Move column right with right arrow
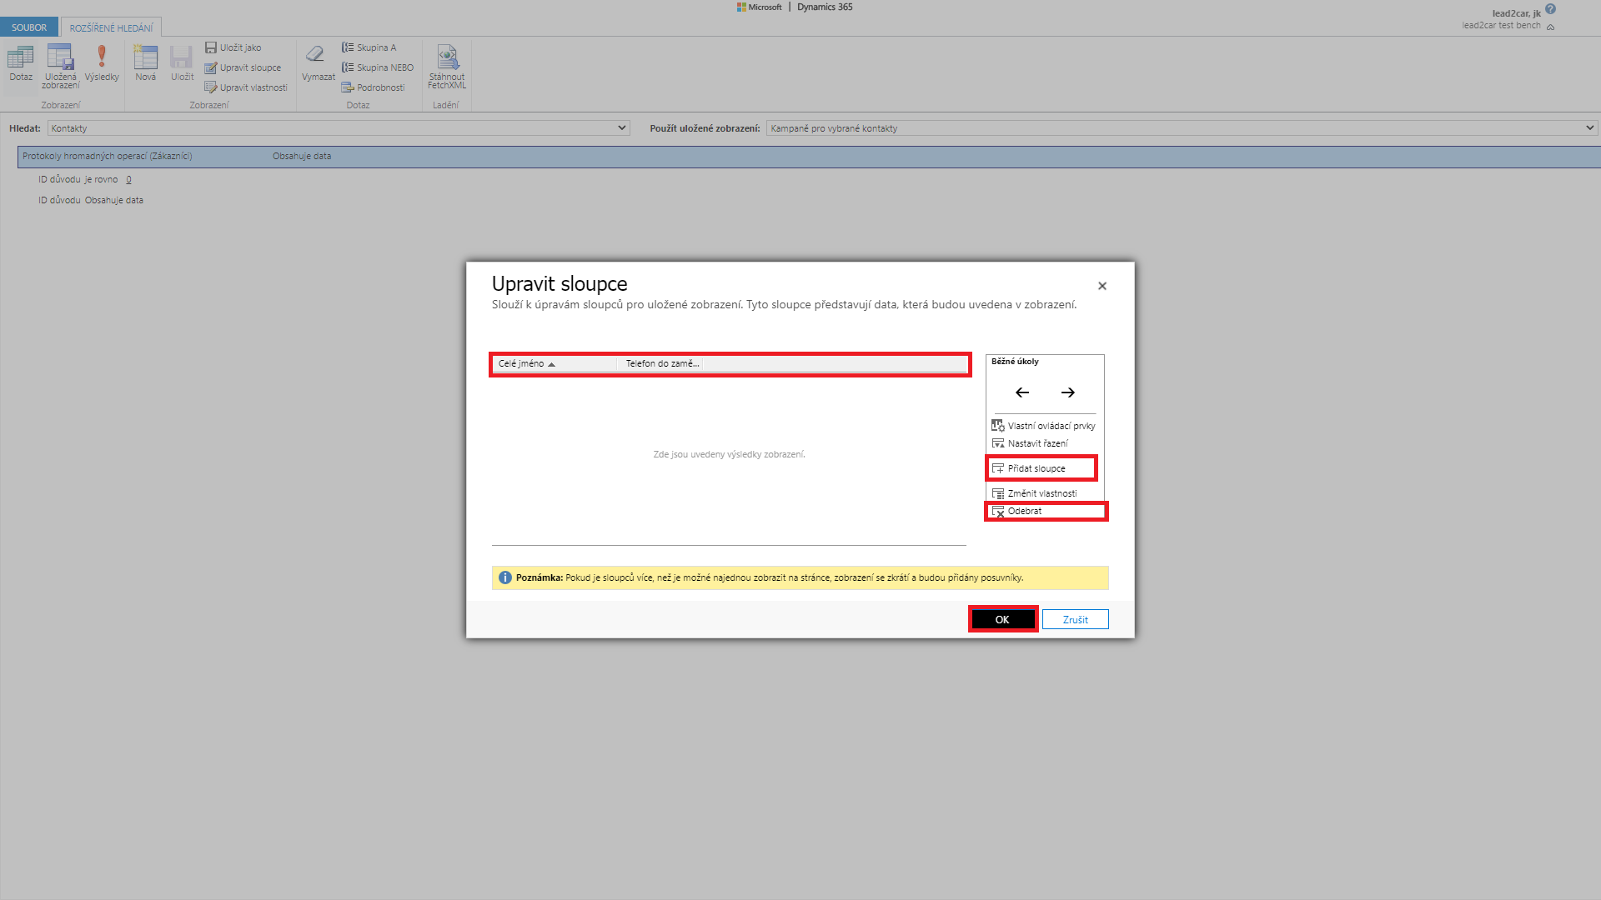The image size is (1601, 900). [1067, 392]
